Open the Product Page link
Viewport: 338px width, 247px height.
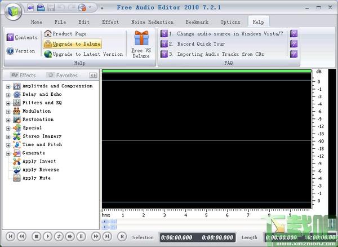click(x=65, y=34)
